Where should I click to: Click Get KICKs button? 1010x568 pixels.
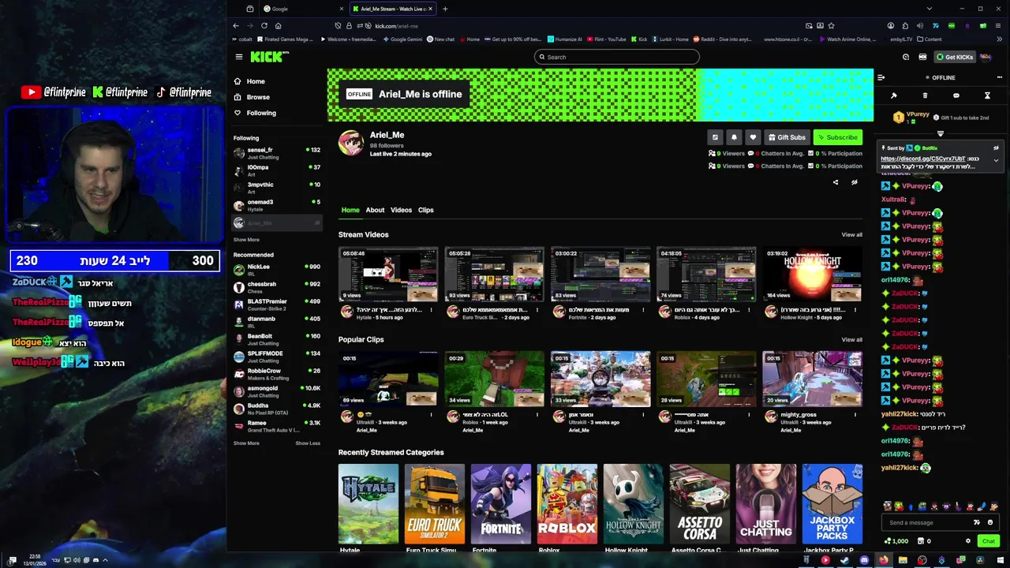click(954, 57)
